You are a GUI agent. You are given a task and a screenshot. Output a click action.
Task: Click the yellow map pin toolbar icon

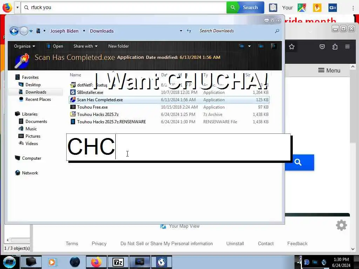317,8
